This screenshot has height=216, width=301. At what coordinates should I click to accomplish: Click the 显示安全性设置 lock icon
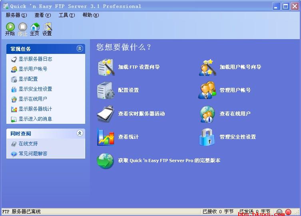[x=14, y=89]
